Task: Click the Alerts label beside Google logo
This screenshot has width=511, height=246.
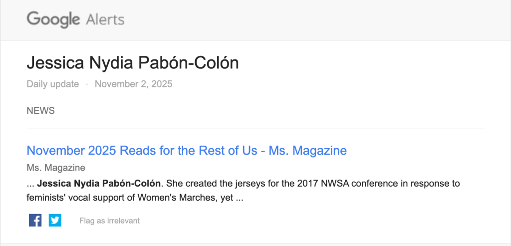Action: [105, 20]
